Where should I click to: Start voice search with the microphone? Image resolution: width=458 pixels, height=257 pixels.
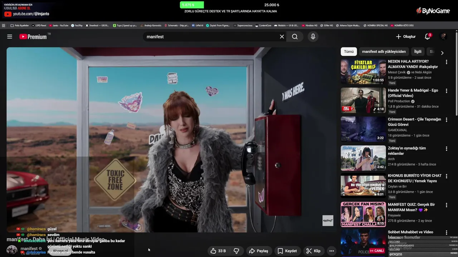point(313,37)
